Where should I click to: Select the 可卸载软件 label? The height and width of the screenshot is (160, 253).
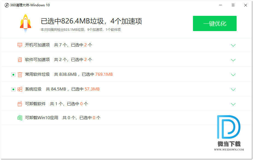(x=35, y=104)
